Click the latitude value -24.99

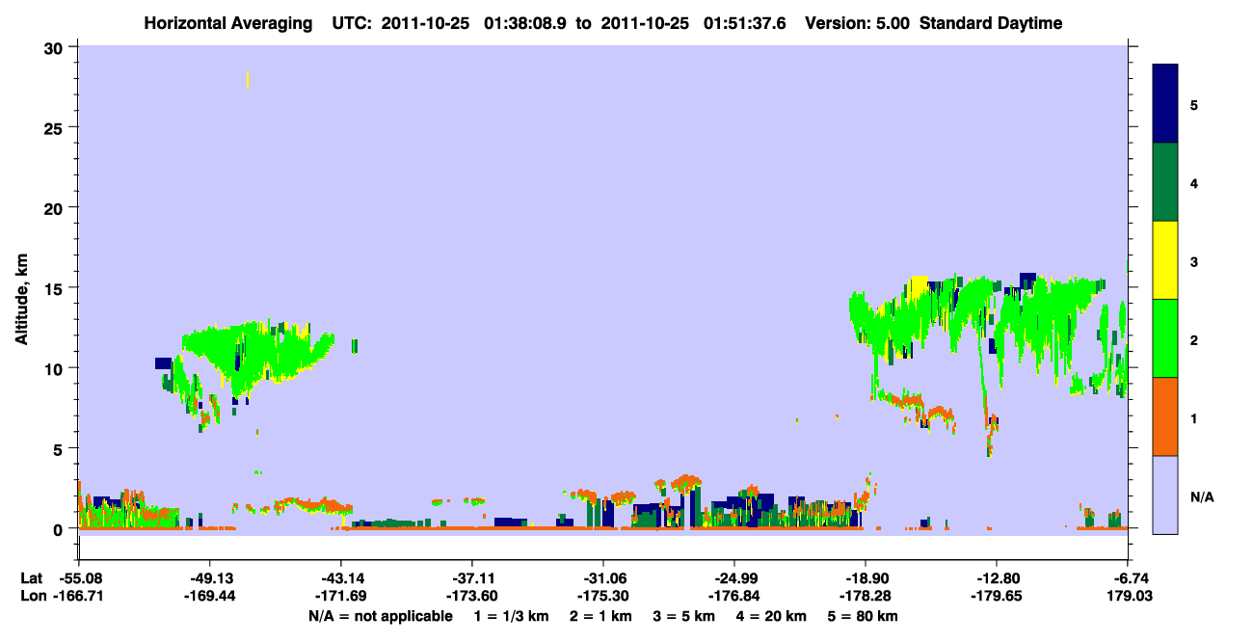[734, 578]
